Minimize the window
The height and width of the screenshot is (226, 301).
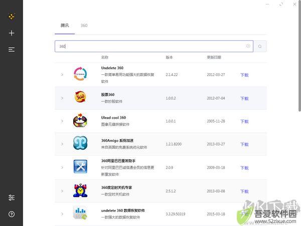[267, 4]
